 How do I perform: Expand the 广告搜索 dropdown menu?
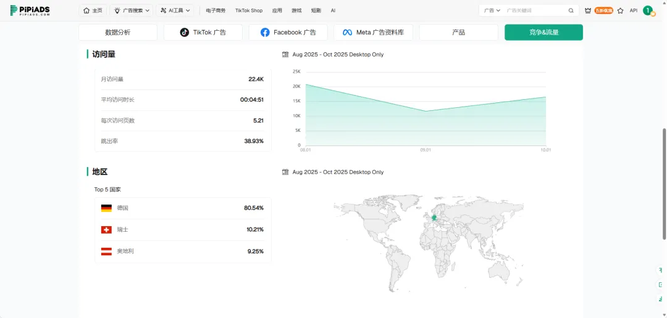(132, 10)
